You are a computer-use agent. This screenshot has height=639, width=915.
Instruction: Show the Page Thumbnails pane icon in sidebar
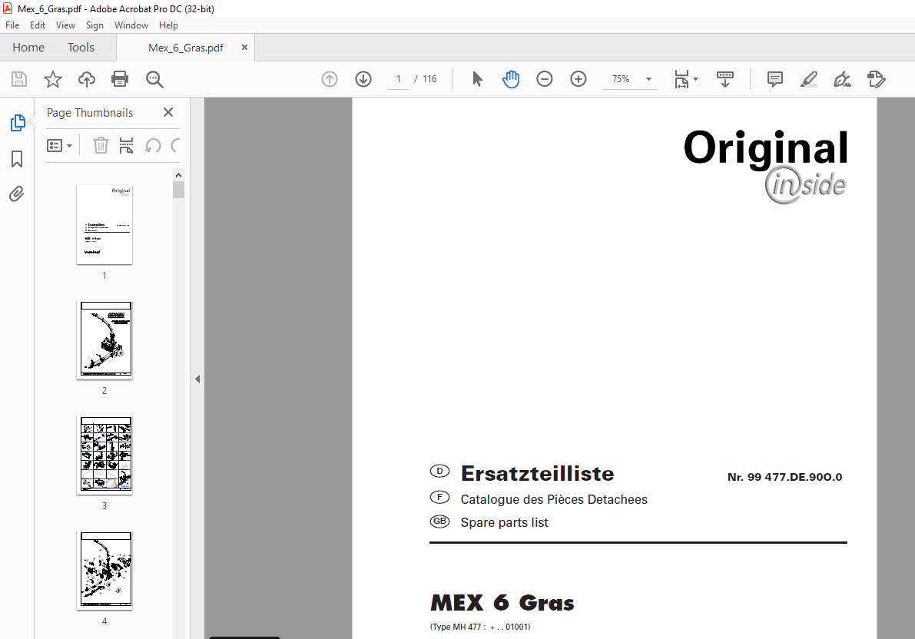(x=18, y=123)
